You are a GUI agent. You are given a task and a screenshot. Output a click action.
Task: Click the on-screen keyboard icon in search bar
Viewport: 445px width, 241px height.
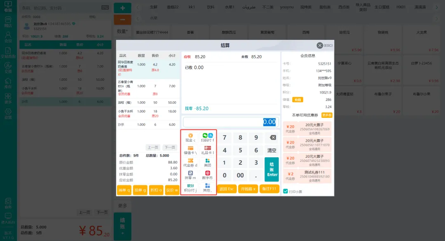coord(105,8)
